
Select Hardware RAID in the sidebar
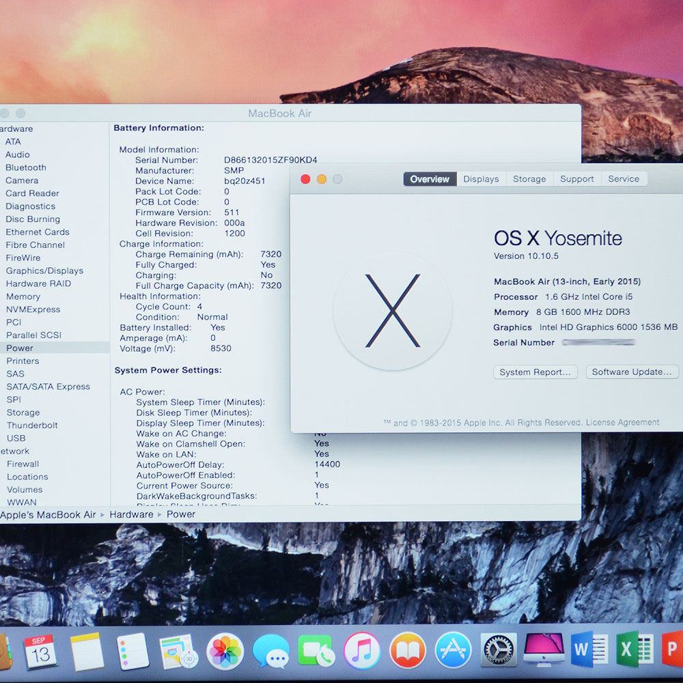(x=38, y=283)
